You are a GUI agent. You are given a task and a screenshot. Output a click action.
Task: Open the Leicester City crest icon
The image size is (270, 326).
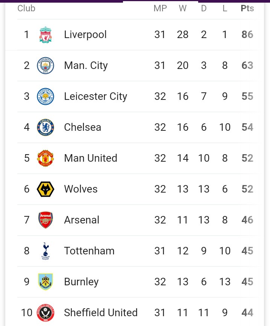point(46,96)
